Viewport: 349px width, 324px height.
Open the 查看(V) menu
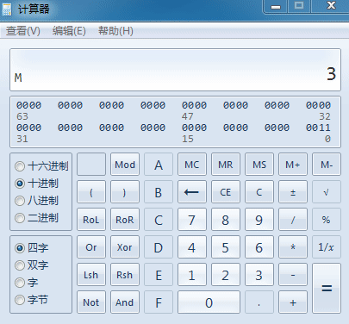23,31
